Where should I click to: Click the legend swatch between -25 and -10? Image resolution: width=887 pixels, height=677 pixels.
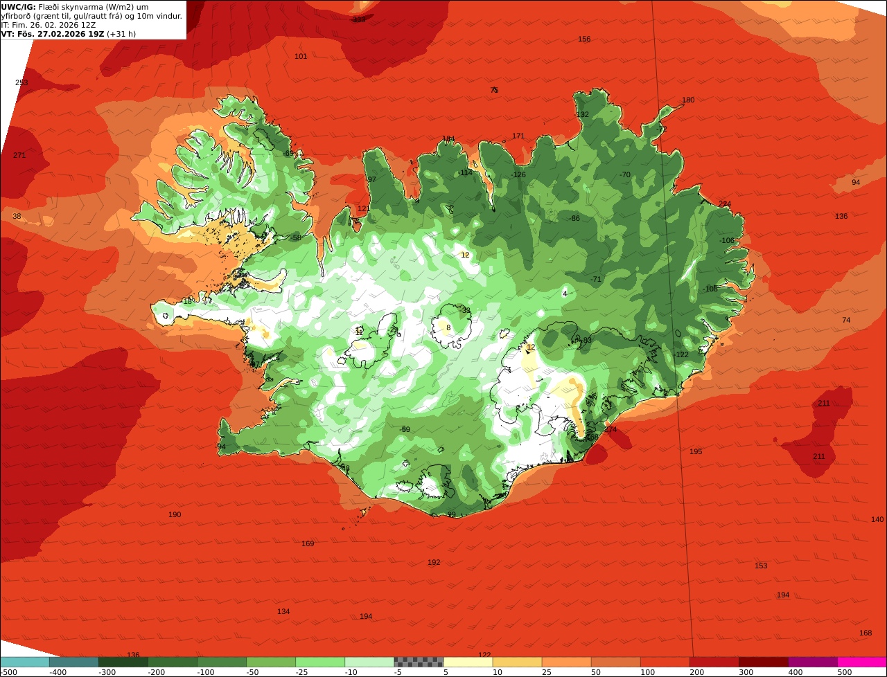click(x=320, y=662)
